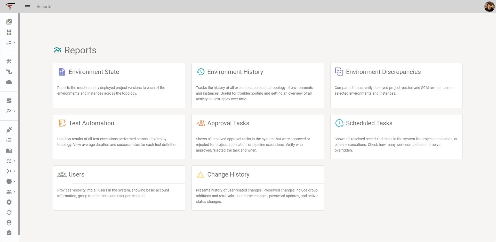Open the pipeline columns icon in sidebar
This screenshot has height=242, width=496.
(9, 32)
